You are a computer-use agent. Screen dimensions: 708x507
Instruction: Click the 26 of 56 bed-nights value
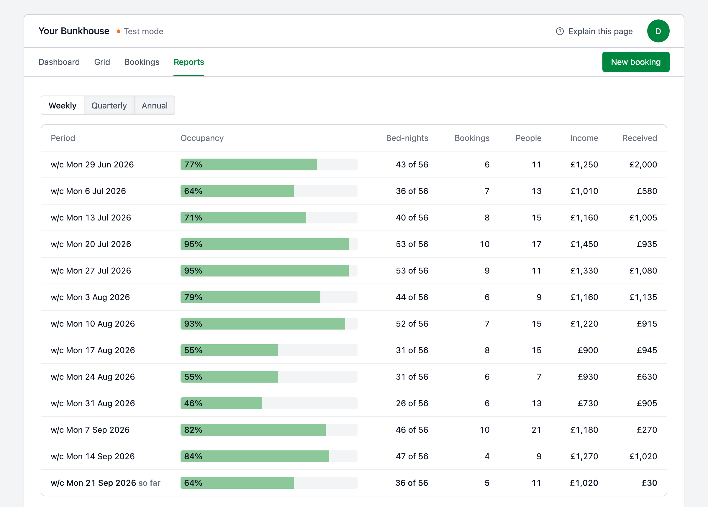[412, 403]
